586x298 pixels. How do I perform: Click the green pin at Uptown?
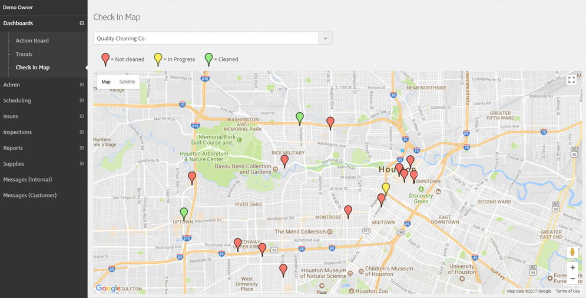click(x=184, y=214)
